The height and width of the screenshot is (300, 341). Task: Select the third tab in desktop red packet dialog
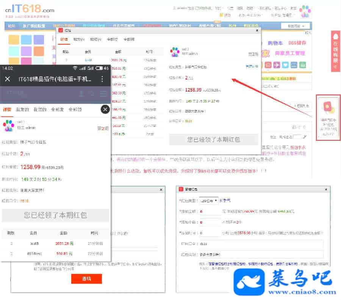tap(96, 39)
